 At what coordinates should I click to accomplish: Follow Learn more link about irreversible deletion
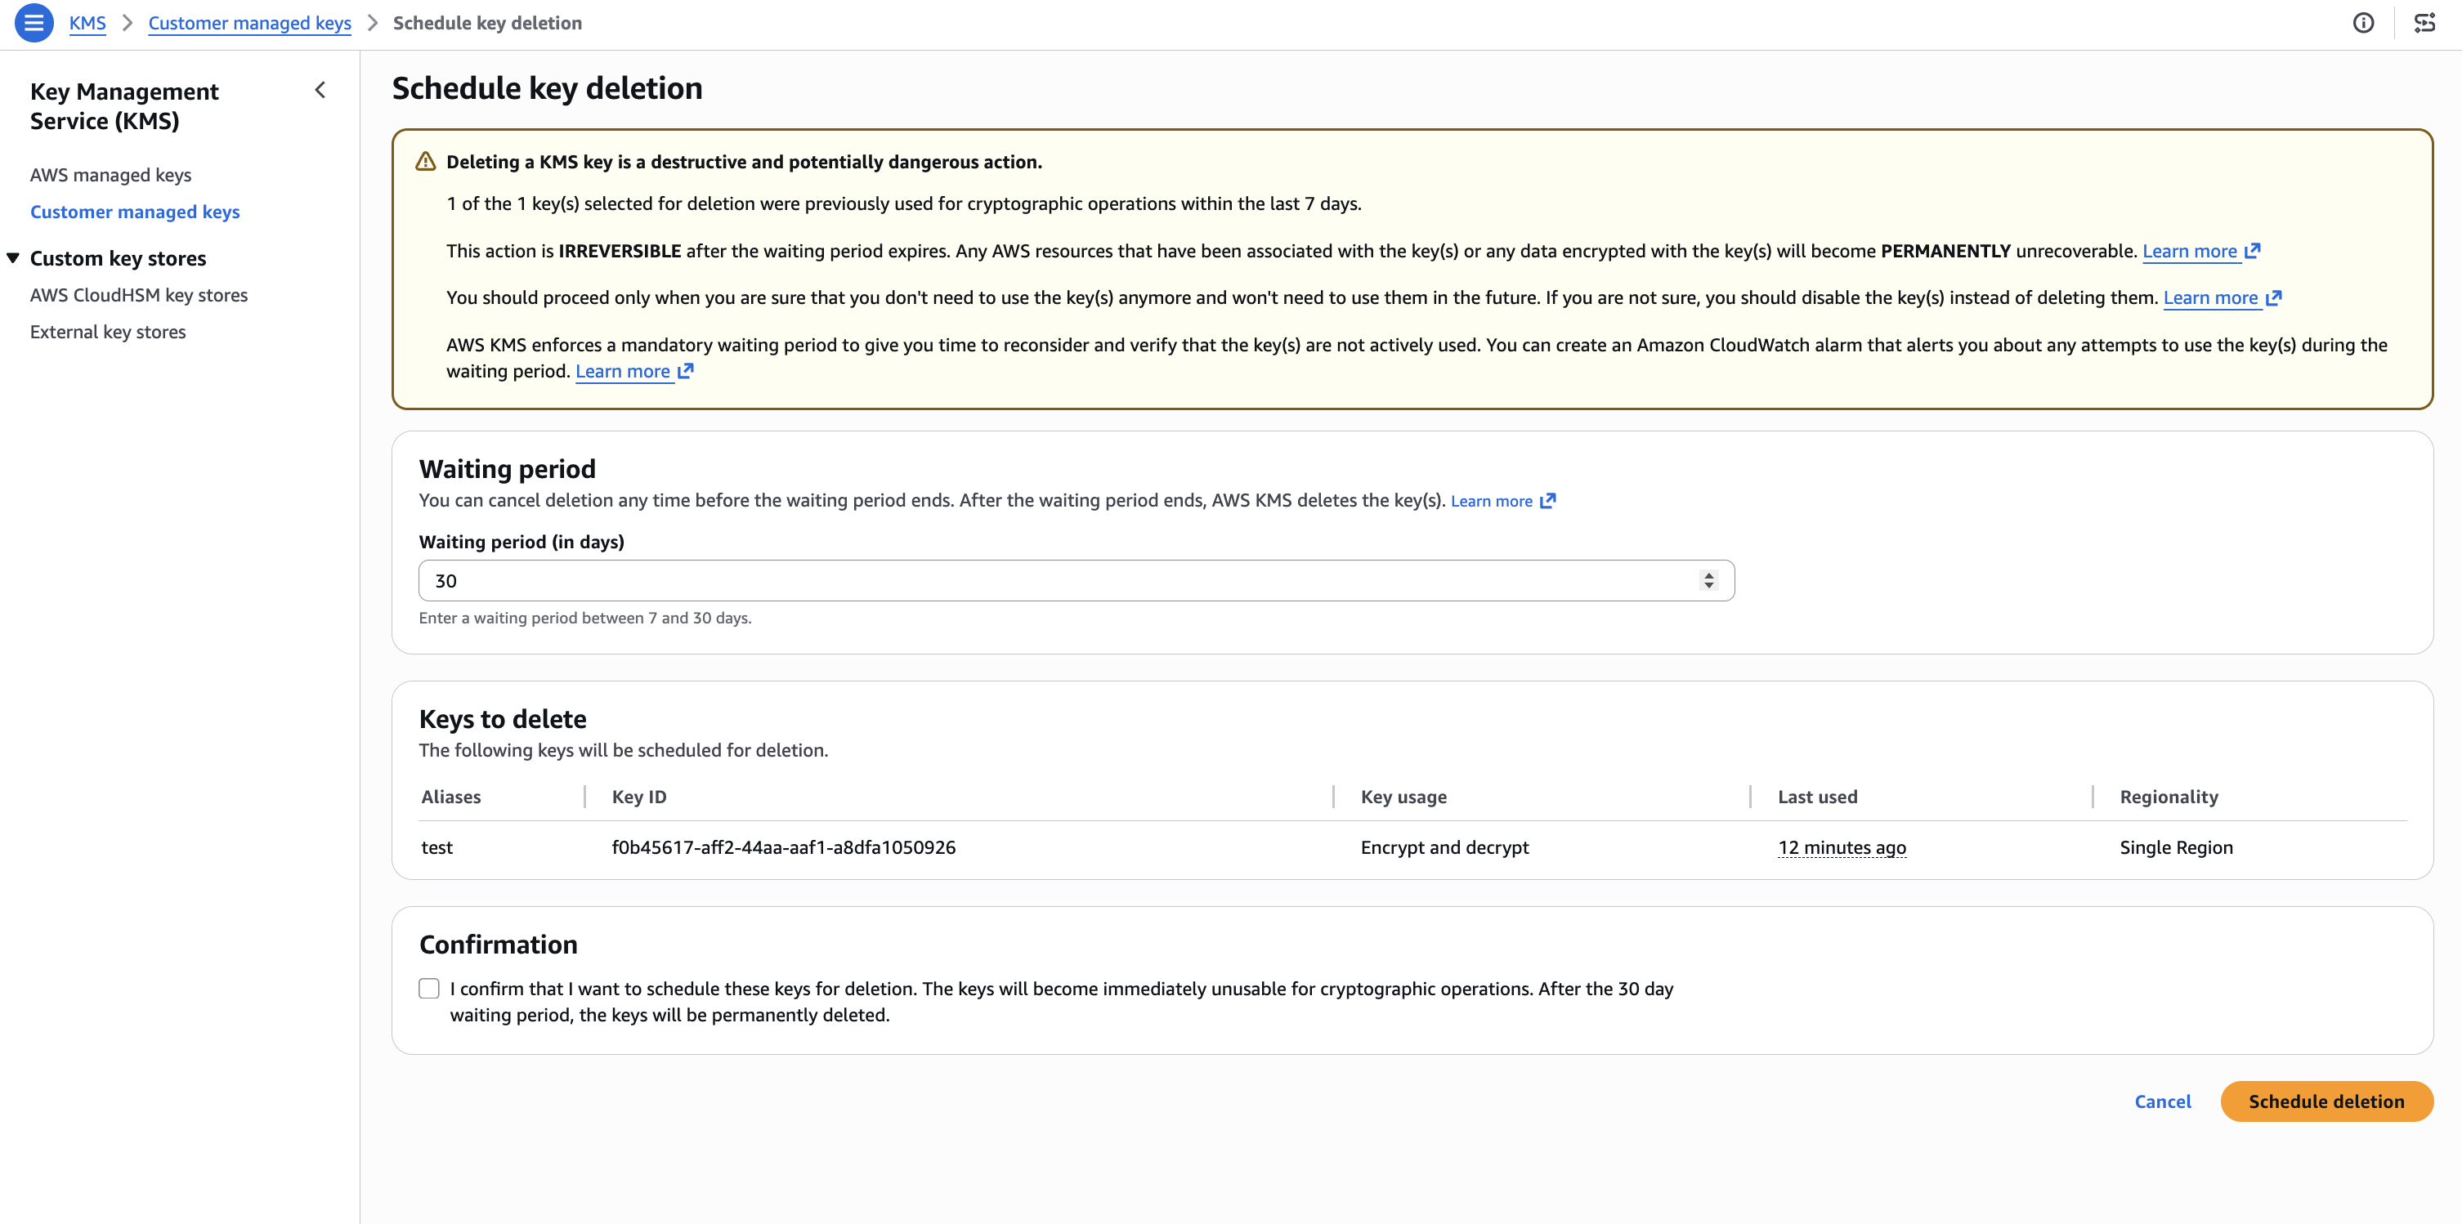click(x=2190, y=250)
